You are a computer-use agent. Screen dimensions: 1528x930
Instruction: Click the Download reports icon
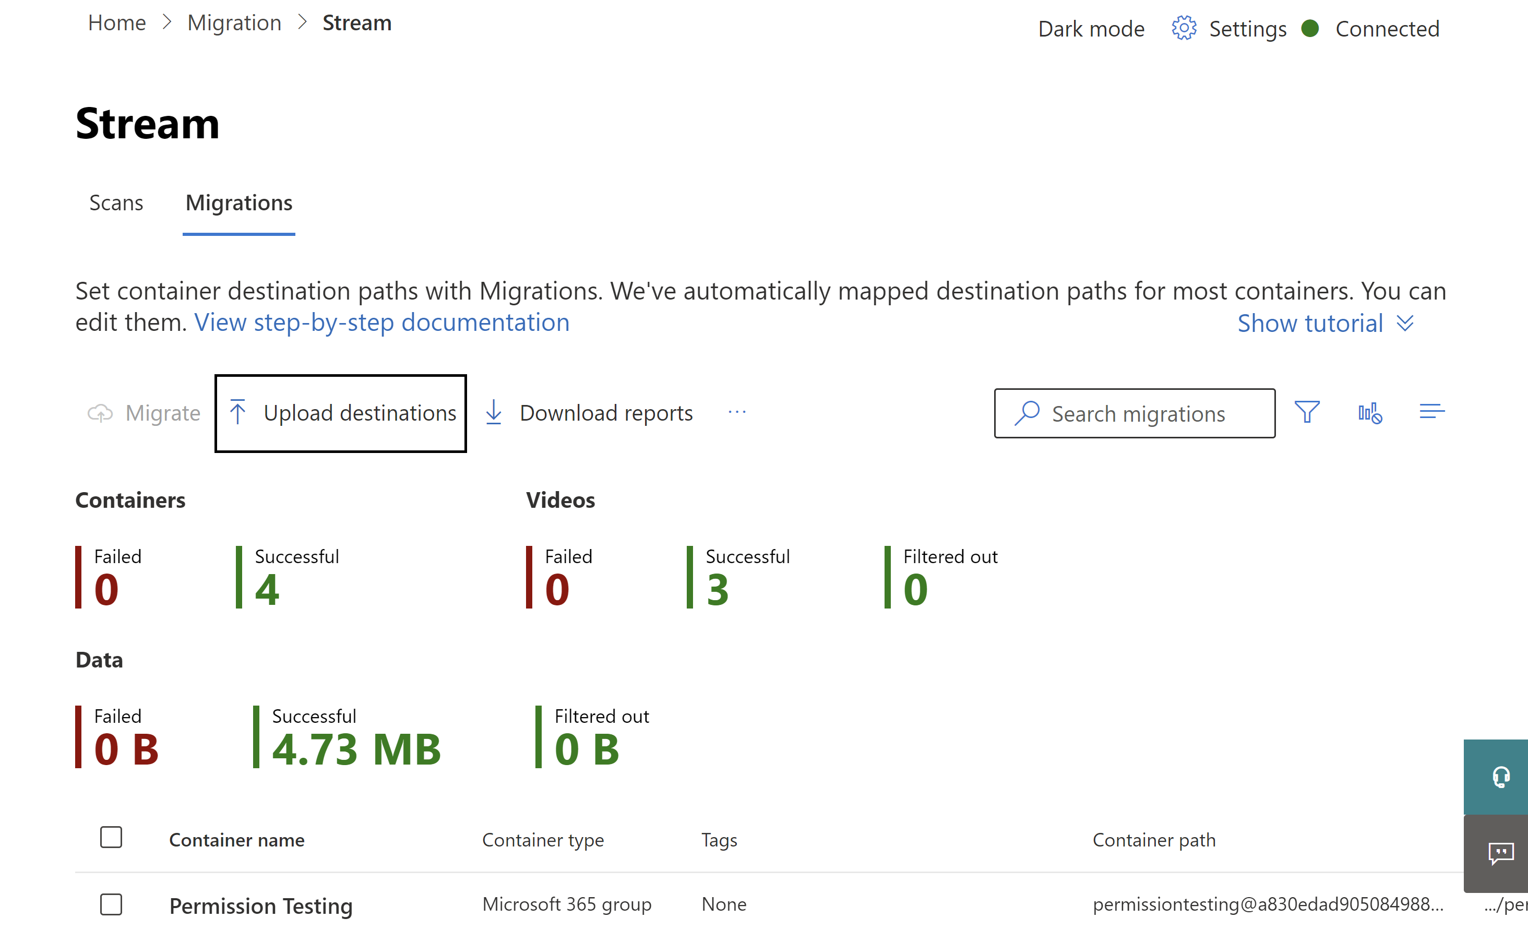pyautogui.click(x=493, y=413)
